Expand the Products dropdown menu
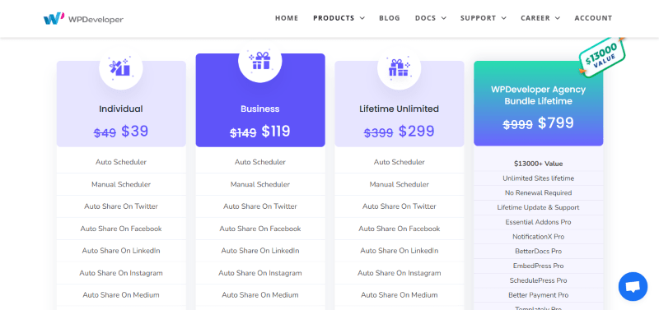 (339, 18)
